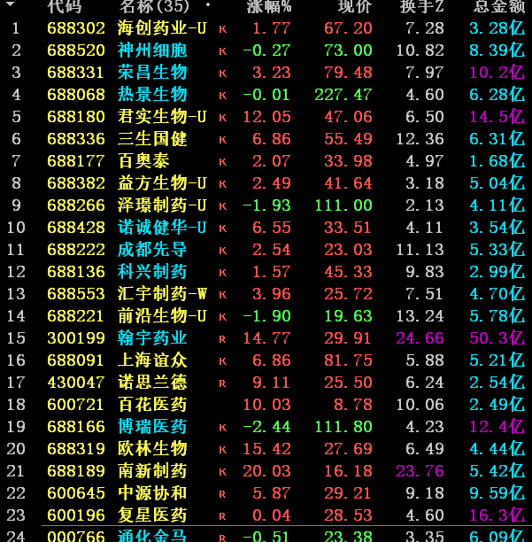This screenshot has width=532, height=542.
Task: Click the K marker icon beside 益方生物-U
Action: (x=223, y=184)
